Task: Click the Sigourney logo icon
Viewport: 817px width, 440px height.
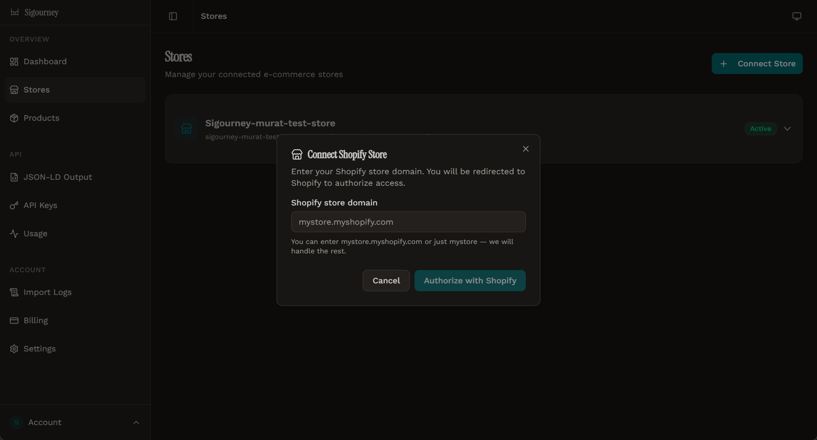Action: (15, 12)
